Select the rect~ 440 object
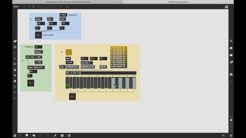The width and height of the screenshot is (246, 138). 30,57
